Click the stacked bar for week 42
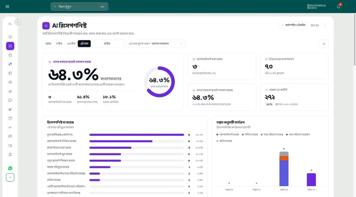This screenshot has height=197, width=356. 284,169
